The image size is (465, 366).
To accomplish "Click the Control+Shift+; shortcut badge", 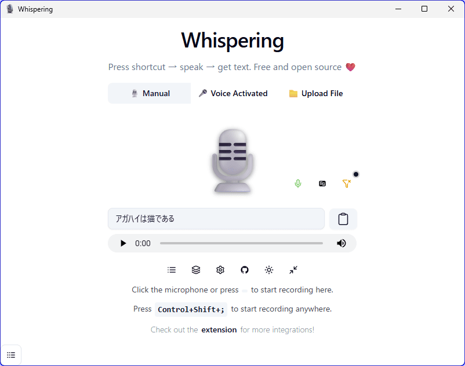I will pyautogui.click(x=191, y=309).
